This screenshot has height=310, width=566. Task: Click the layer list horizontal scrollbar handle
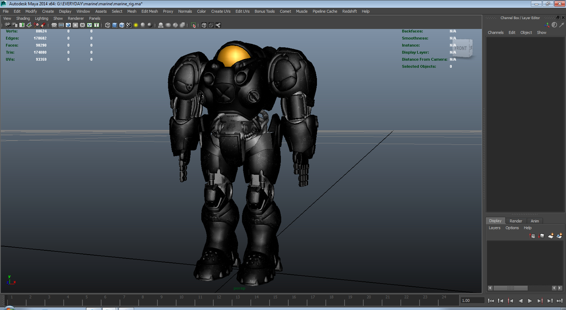pyautogui.click(x=511, y=288)
